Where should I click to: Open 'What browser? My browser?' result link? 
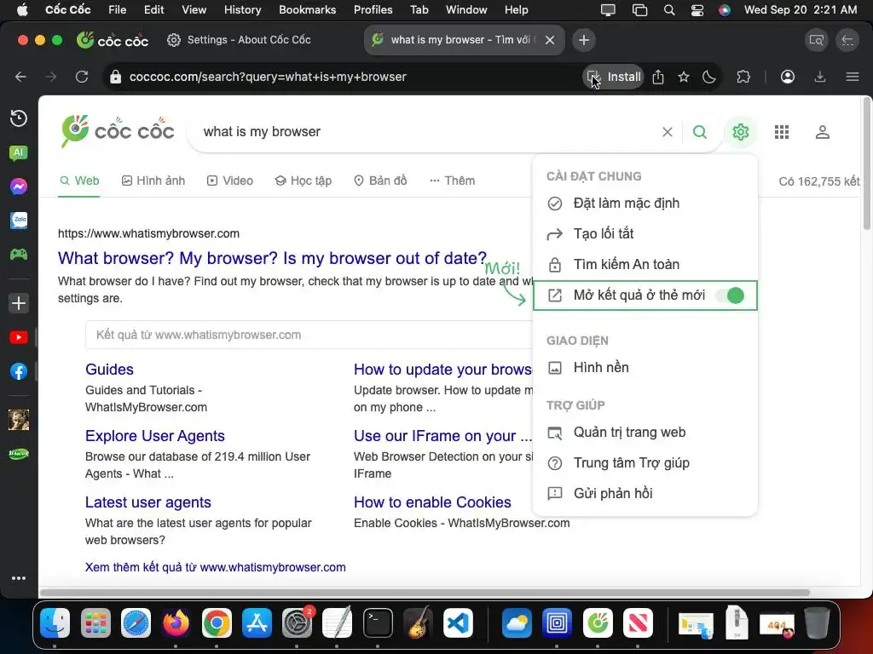tap(272, 258)
